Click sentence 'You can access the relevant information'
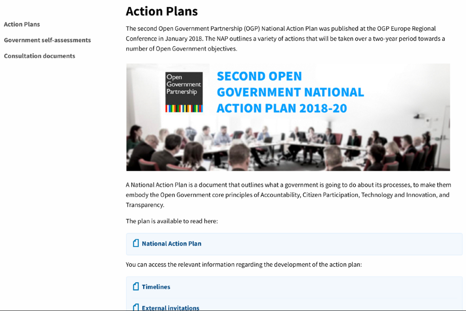This screenshot has height=311, width=466. (x=244, y=265)
